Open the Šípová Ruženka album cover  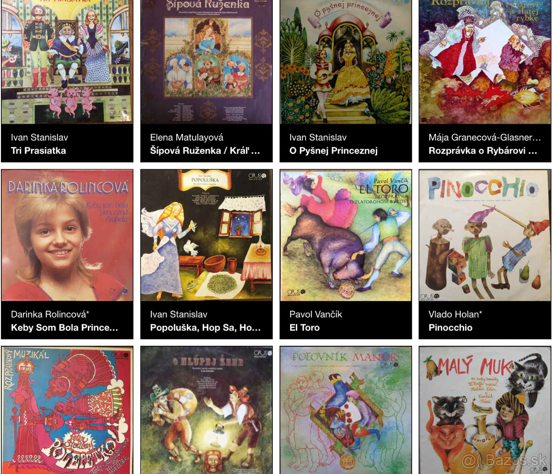(x=206, y=62)
